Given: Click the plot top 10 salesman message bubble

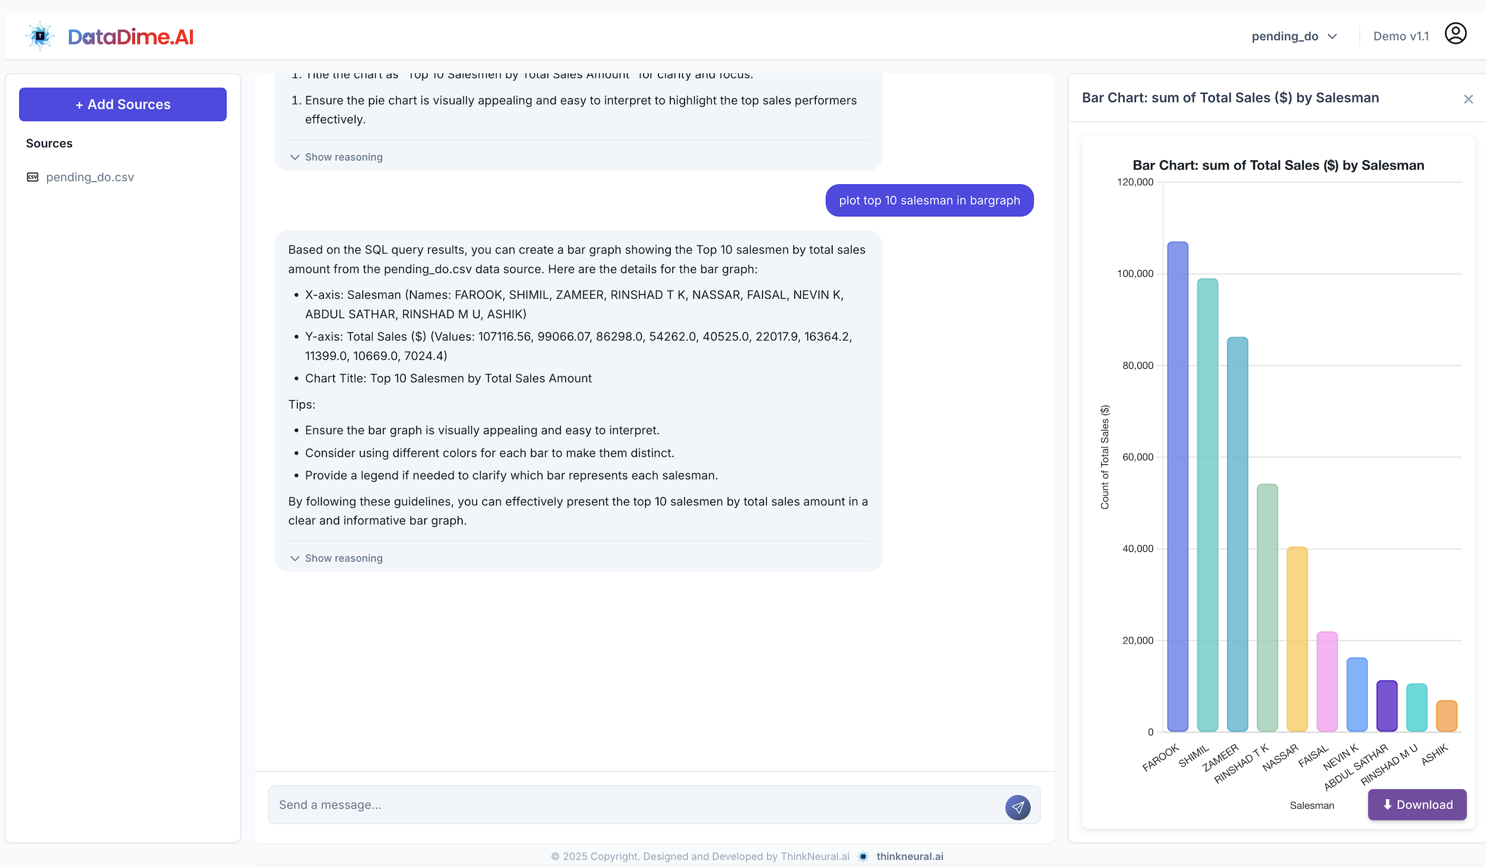Looking at the screenshot, I should click(930, 200).
